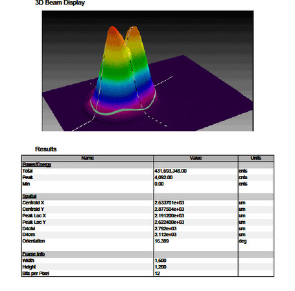This screenshot has height=291, width=295.
Task: Select the Value column header
Action: (x=196, y=158)
